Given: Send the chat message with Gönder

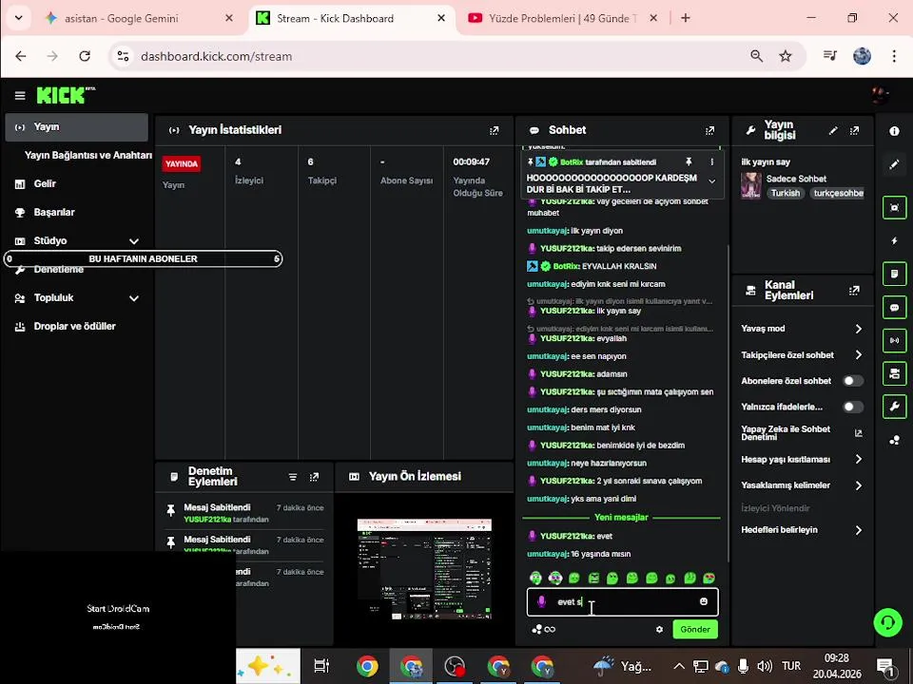Looking at the screenshot, I should point(695,629).
